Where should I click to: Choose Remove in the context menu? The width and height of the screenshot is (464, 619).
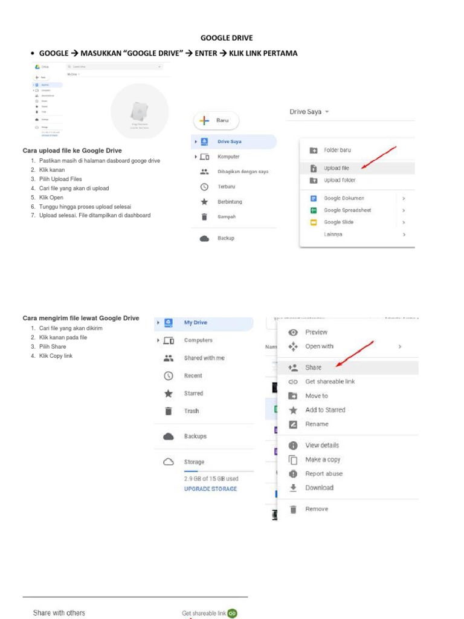tap(347, 509)
